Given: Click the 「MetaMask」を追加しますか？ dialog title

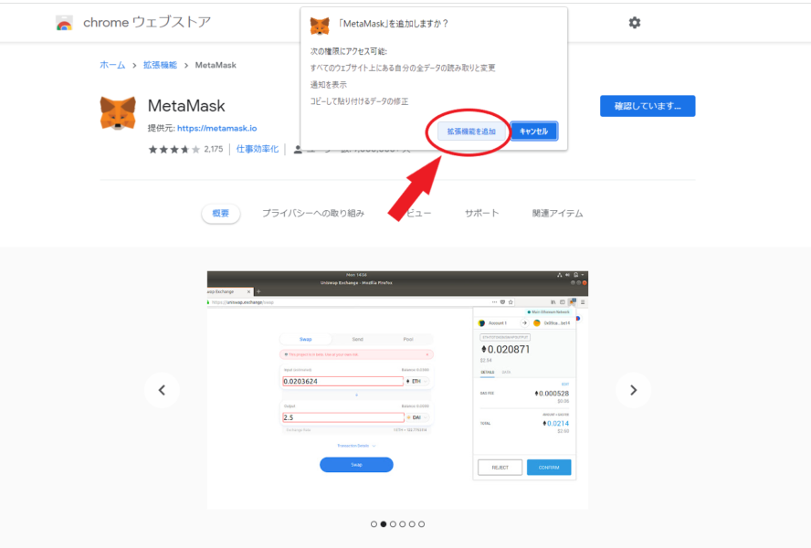Looking at the screenshot, I should [393, 24].
